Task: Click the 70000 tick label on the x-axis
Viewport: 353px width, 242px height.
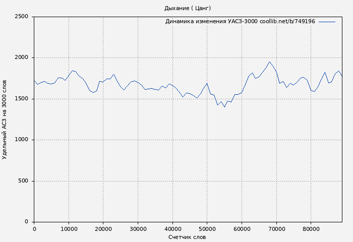Action: tap(276, 229)
